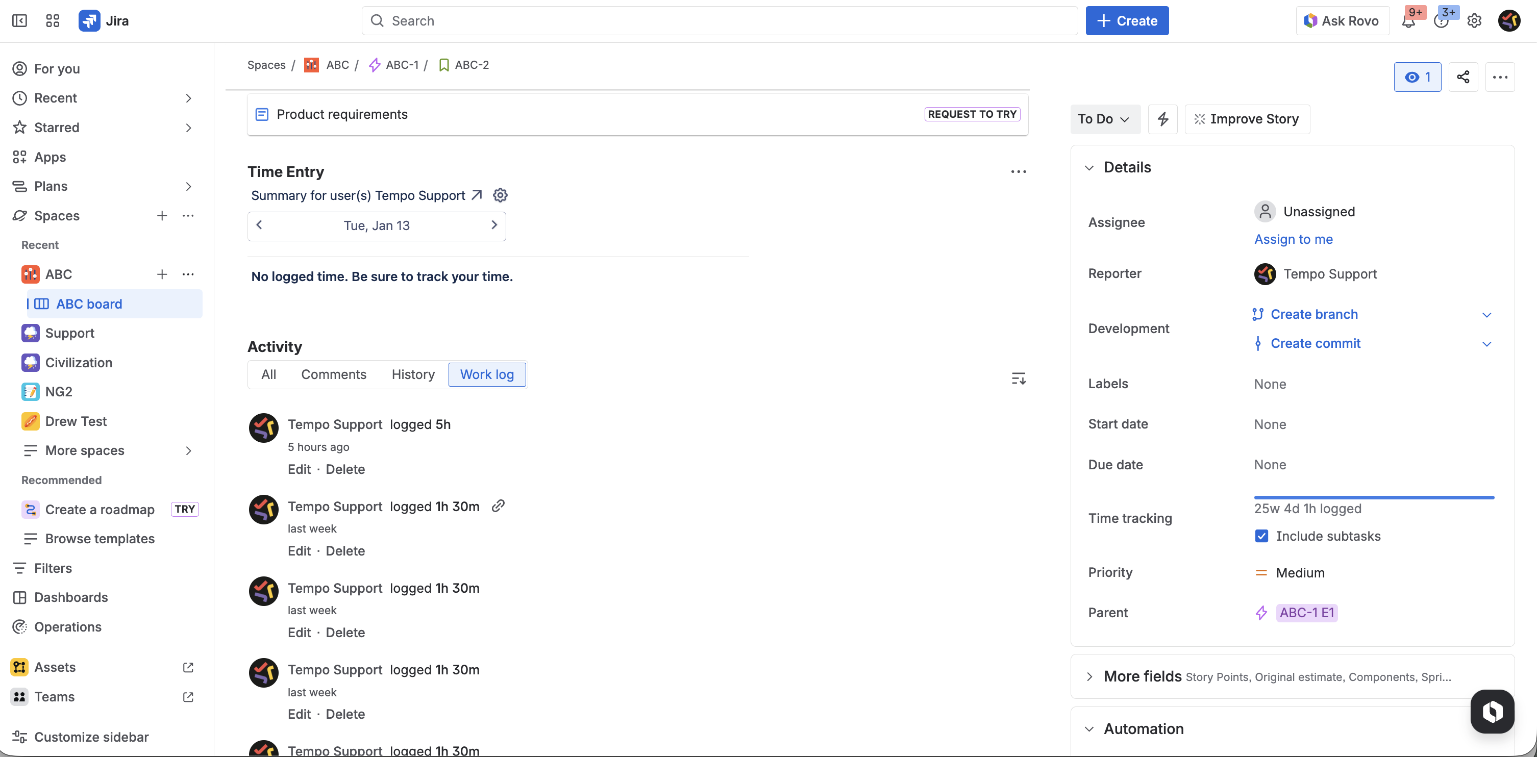
Task: Click the Assign to me link
Action: pyautogui.click(x=1293, y=239)
